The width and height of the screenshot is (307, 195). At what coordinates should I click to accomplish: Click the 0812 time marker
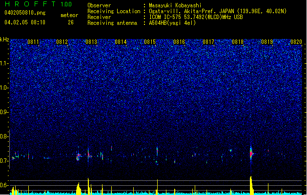click(62, 41)
